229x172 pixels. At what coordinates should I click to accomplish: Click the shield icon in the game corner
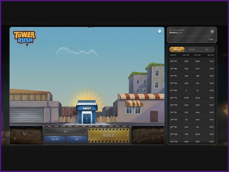[x=159, y=32]
